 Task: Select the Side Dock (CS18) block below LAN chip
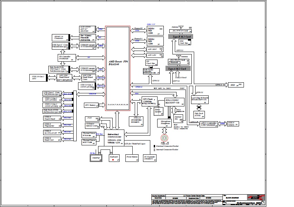pyautogui.click(x=199, y=115)
